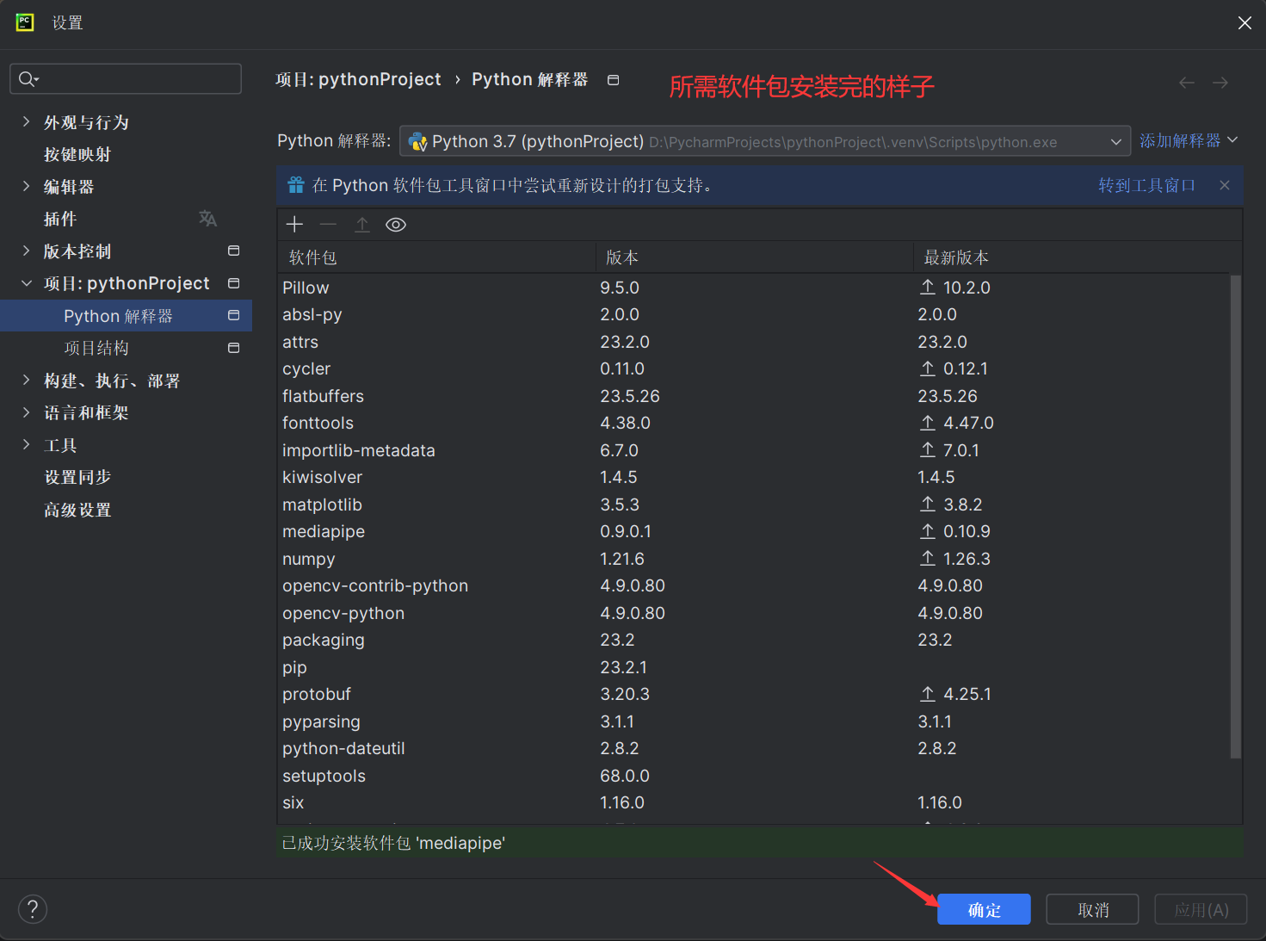The width and height of the screenshot is (1266, 941).
Task: Click the upgrade arrow next to Pillow 10.2.0
Action: [928, 288]
